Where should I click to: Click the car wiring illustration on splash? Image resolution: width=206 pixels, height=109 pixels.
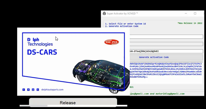tap(101, 76)
